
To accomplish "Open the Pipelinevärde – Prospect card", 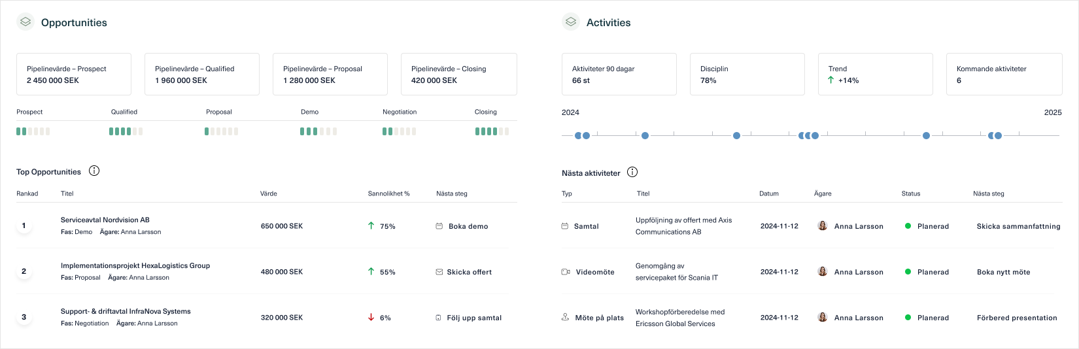I will pos(74,75).
